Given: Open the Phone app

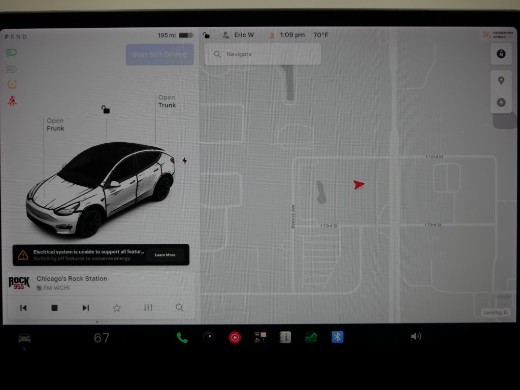Looking at the screenshot, I should tap(182, 338).
